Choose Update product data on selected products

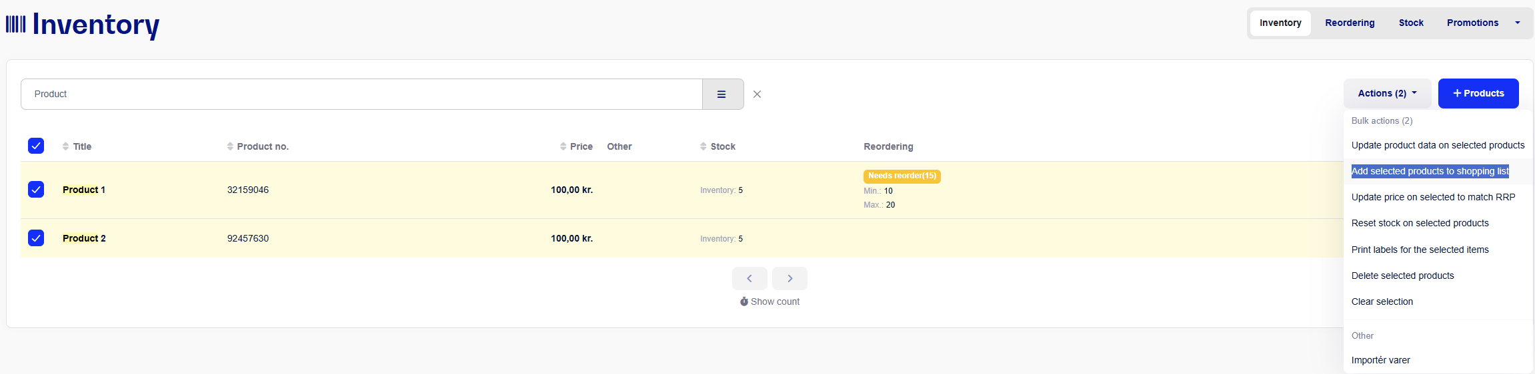click(x=1438, y=145)
